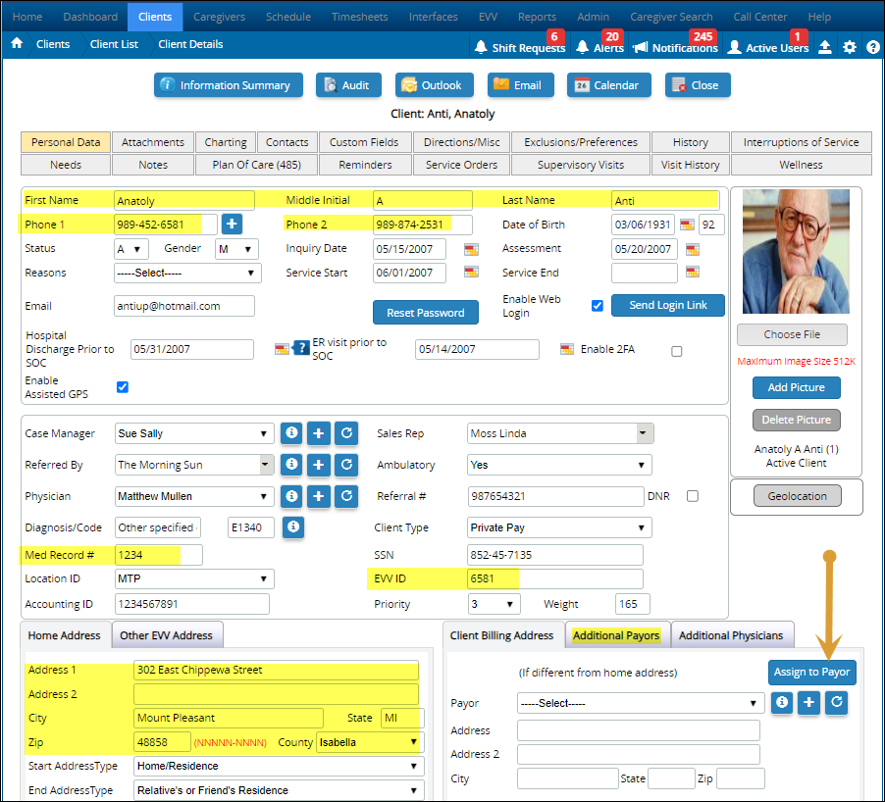Open Active Users icon
The width and height of the screenshot is (885, 802).
tap(734, 47)
